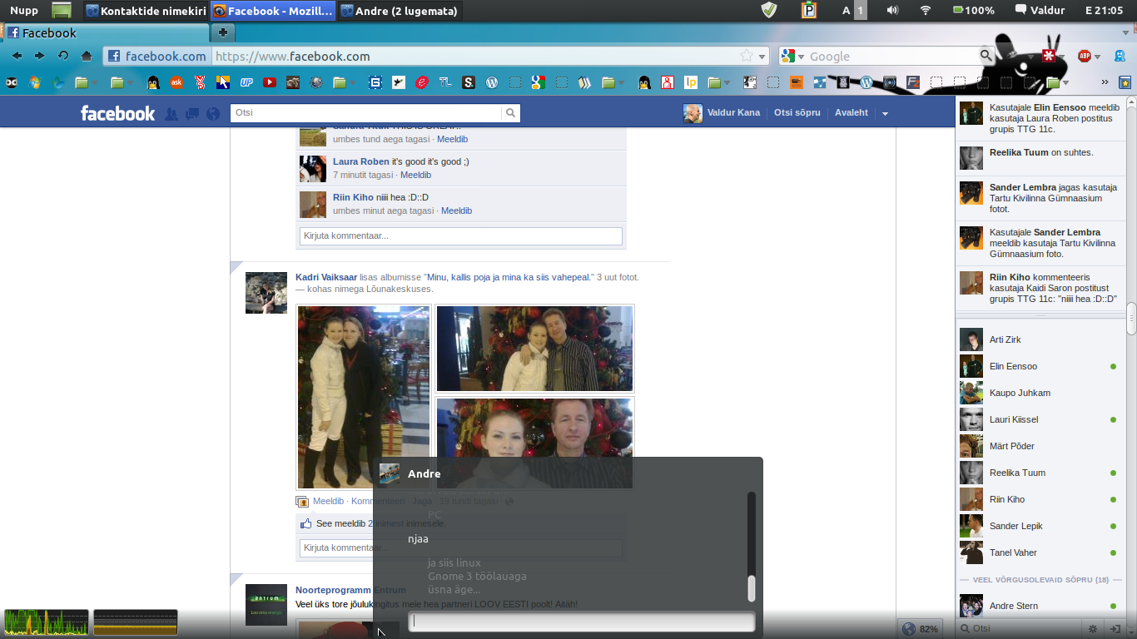The height and width of the screenshot is (639, 1137).
Task: Open the YouTube bookmark icon
Action: coord(270,82)
